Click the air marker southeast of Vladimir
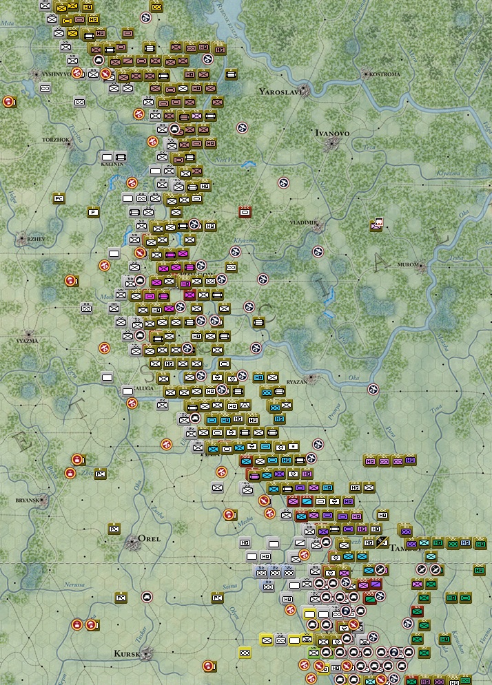This screenshot has height=685, width=492. pyautogui.click(x=318, y=252)
